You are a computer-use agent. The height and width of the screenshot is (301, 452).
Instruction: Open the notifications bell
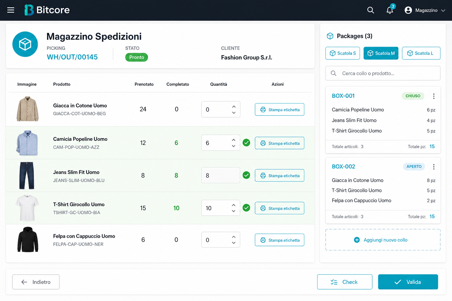[x=390, y=10]
